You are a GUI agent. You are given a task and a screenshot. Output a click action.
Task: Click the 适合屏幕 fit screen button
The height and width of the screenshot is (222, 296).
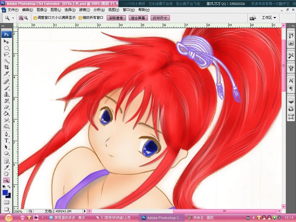pyautogui.click(x=138, y=18)
